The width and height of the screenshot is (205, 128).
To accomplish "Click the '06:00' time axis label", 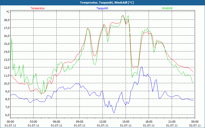I will click(x=56, y=122).
